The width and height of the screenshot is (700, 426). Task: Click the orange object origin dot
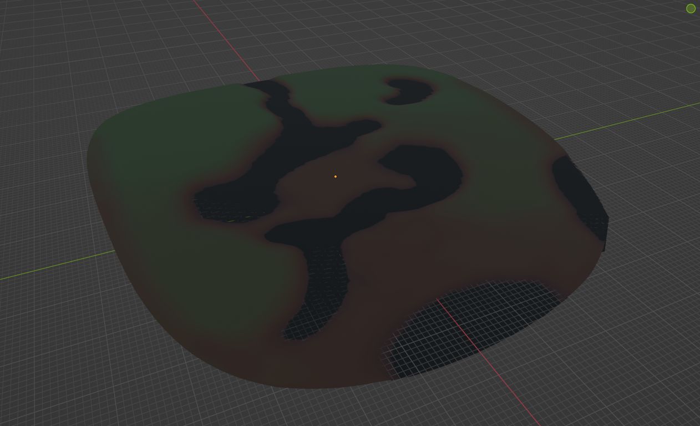click(335, 176)
